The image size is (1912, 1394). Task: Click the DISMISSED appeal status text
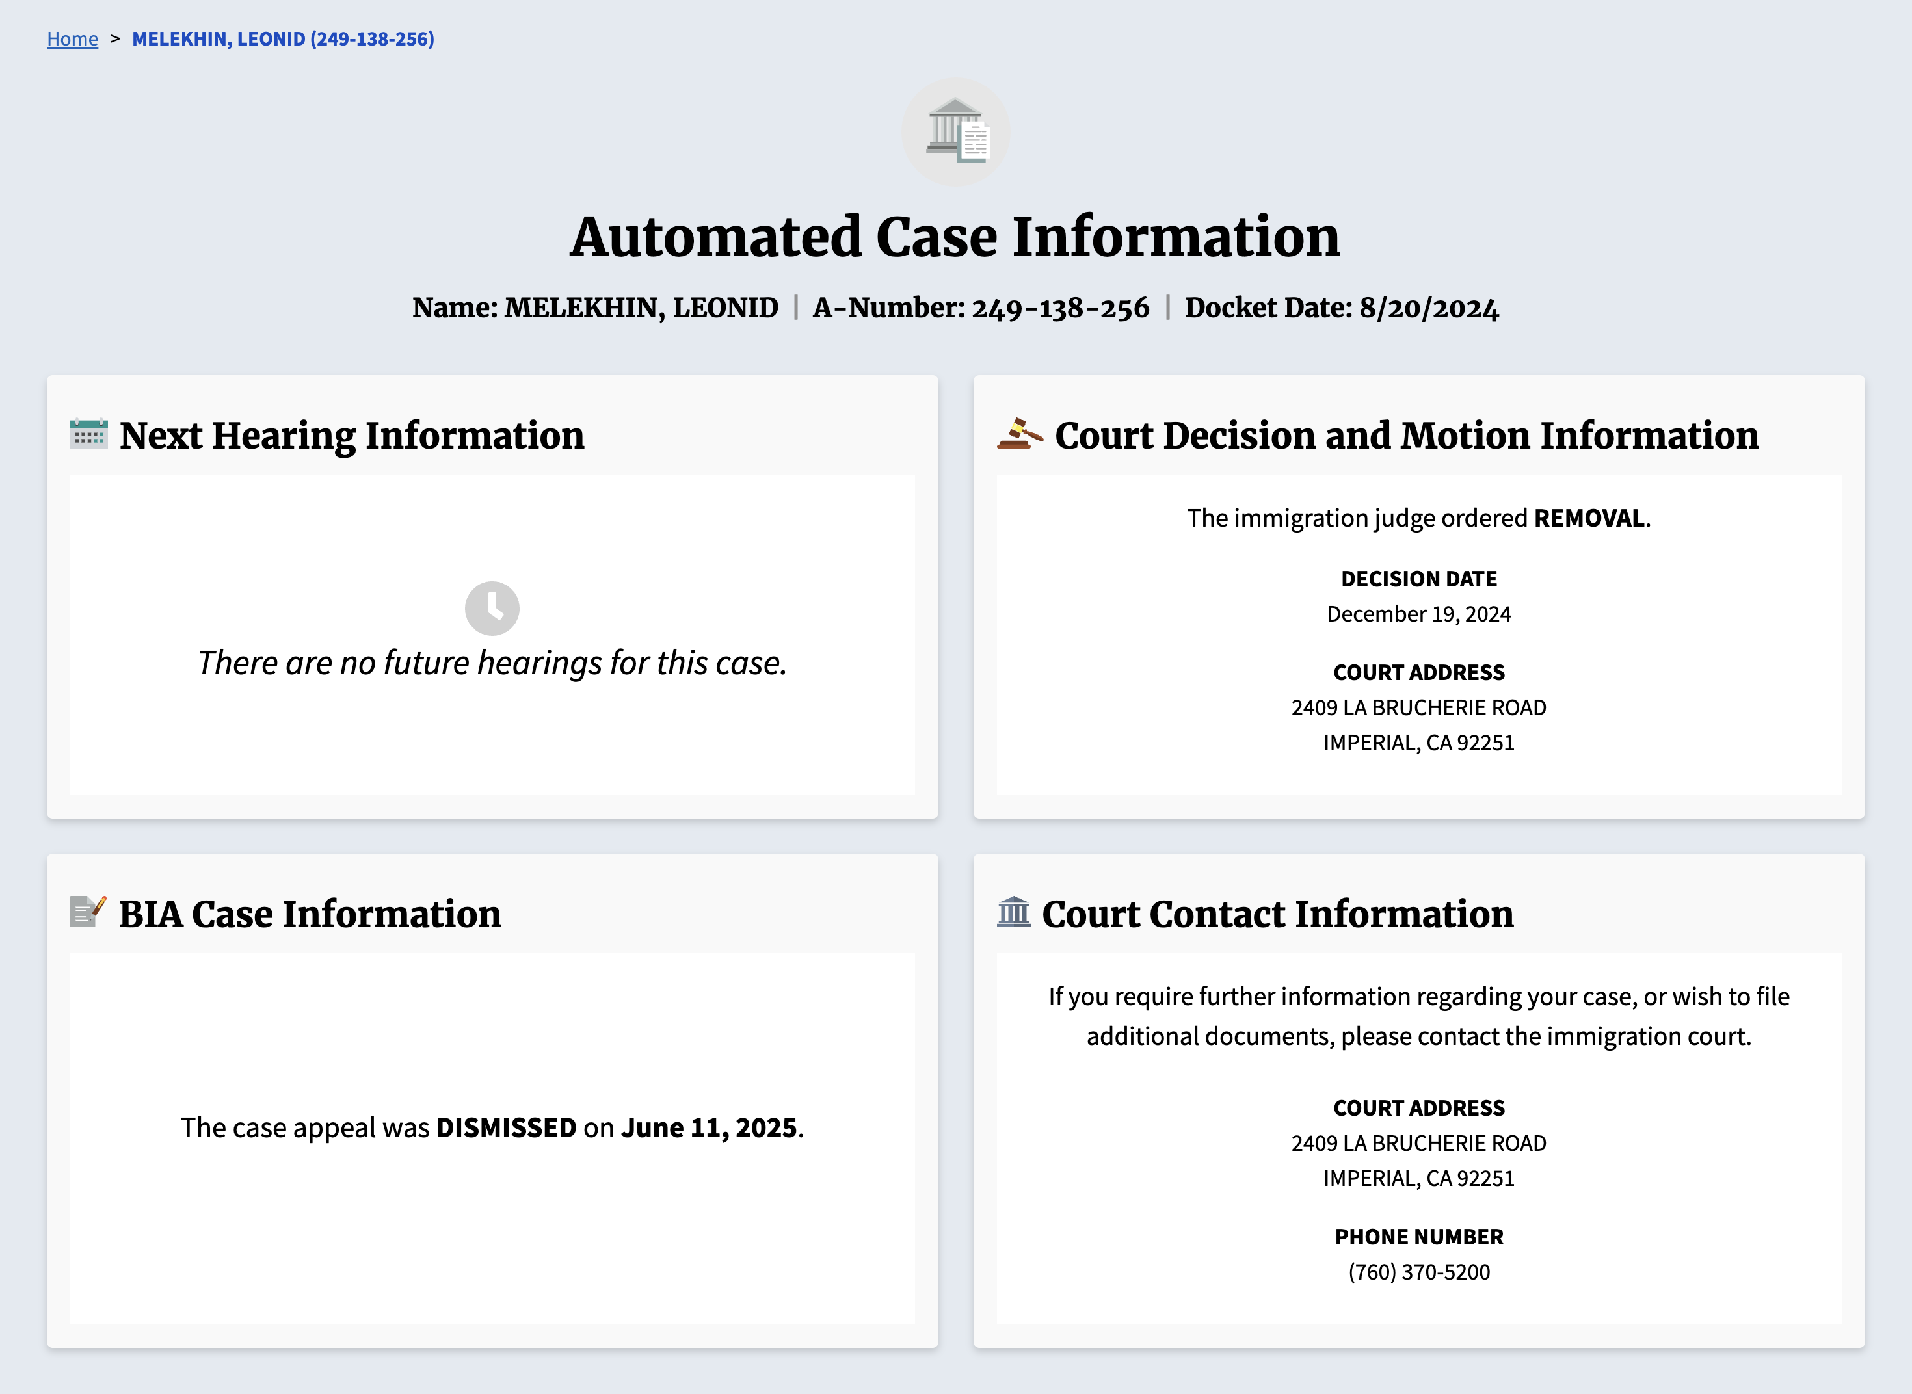(x=506, y=1127)
